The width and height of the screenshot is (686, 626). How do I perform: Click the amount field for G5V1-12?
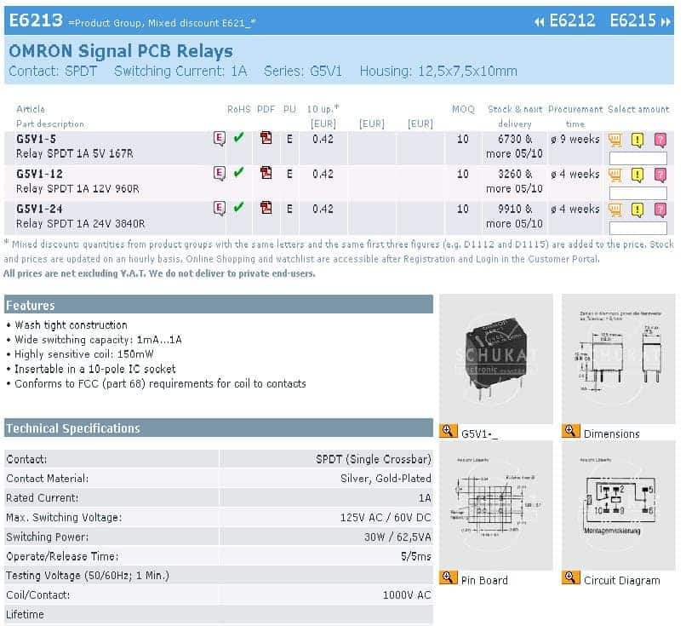click(x=637, y=192)
